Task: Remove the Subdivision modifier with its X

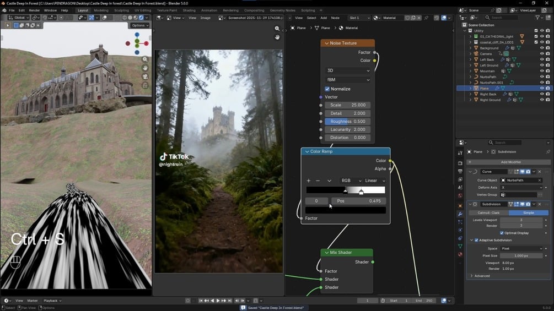Action: coord(540,204)
